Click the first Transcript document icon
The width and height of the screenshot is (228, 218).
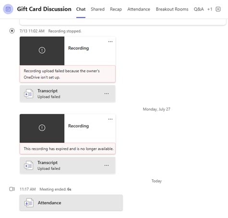29,94
